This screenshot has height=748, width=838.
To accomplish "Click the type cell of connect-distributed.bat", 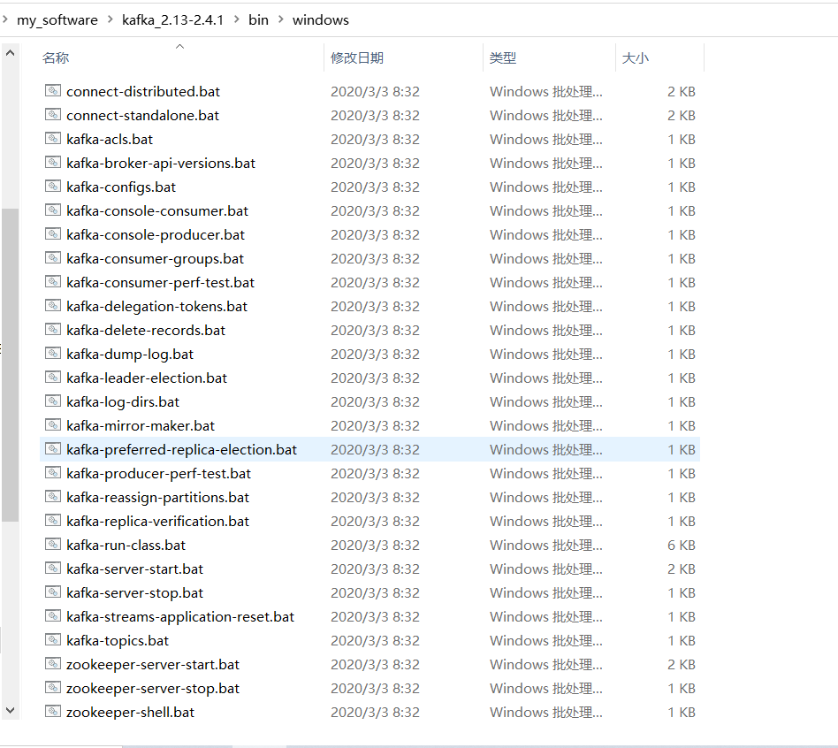I will coord(545,91).
